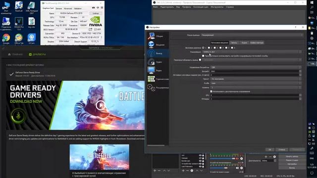
Task: Click Start Recording (Начать запись) in OBS
Action: coord(292,156)
